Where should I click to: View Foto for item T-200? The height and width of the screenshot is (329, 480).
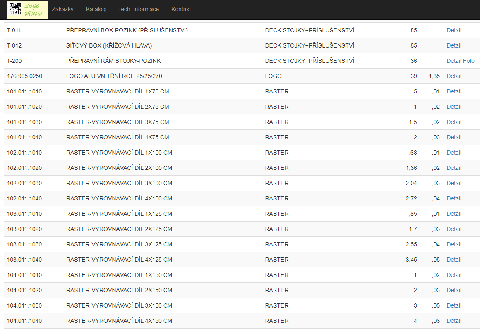tap(469, 61)
